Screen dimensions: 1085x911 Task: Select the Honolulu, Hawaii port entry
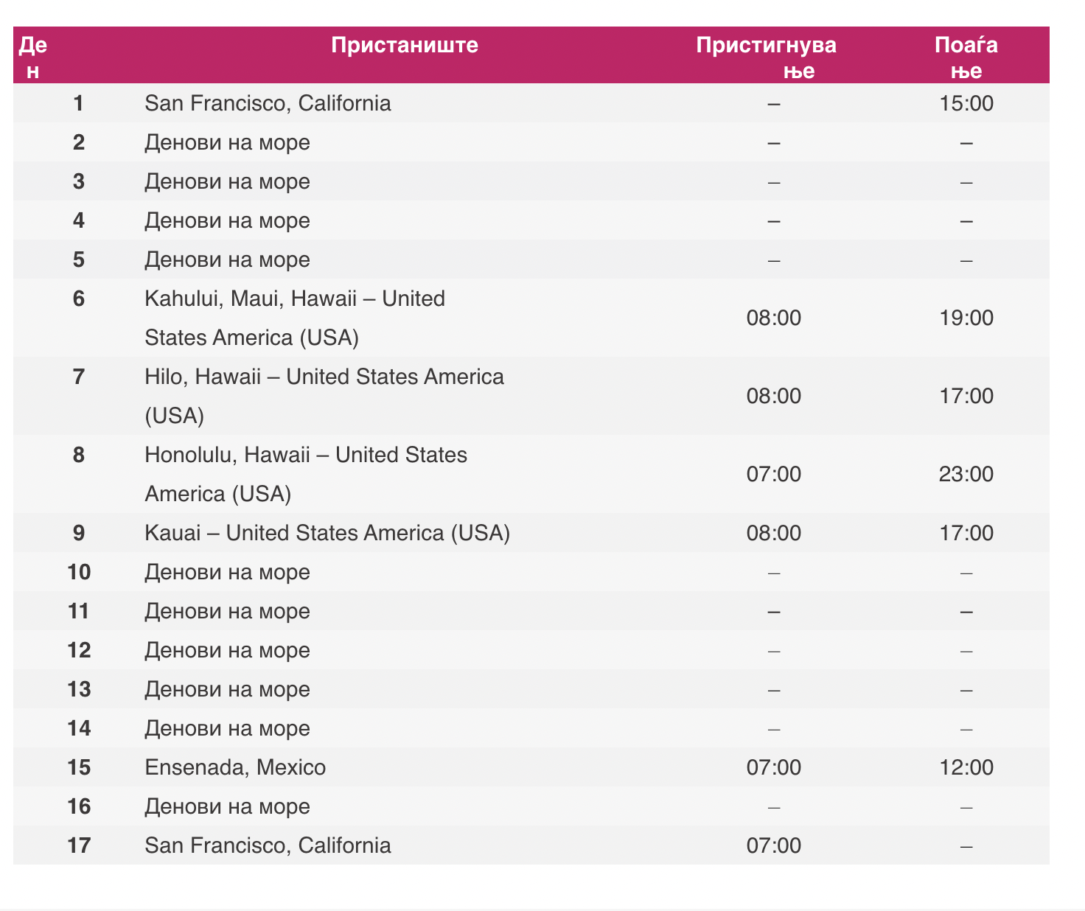pyautogui.click(x=306, y=474)
